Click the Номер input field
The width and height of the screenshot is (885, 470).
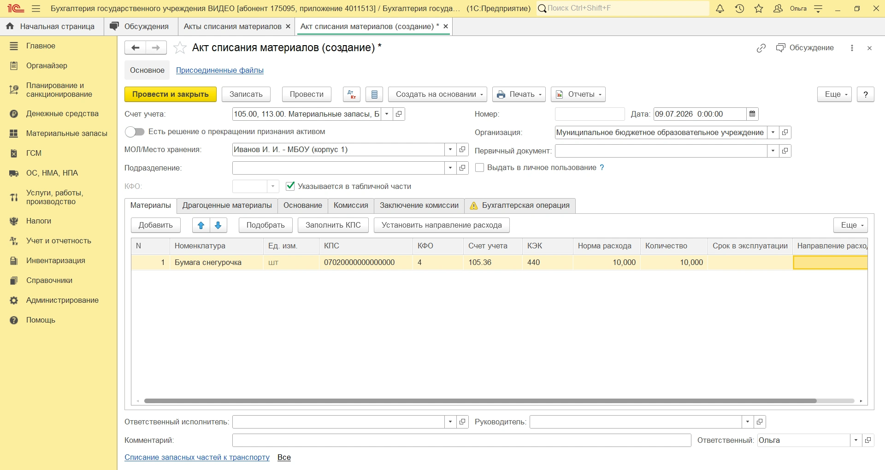(590, 114)
